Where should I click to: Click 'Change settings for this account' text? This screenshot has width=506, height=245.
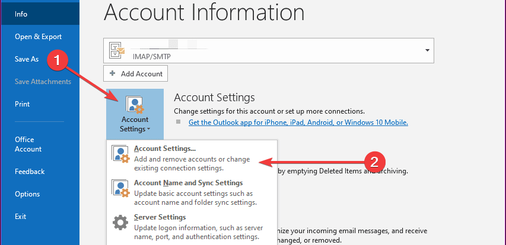coord(269,111)
